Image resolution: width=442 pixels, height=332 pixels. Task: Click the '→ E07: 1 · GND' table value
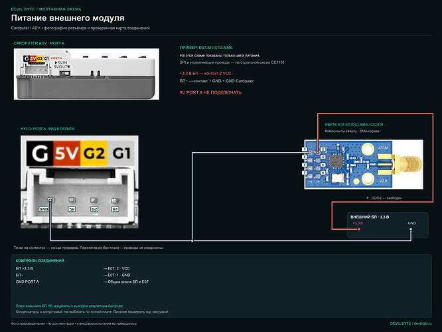tap(117, 275)
